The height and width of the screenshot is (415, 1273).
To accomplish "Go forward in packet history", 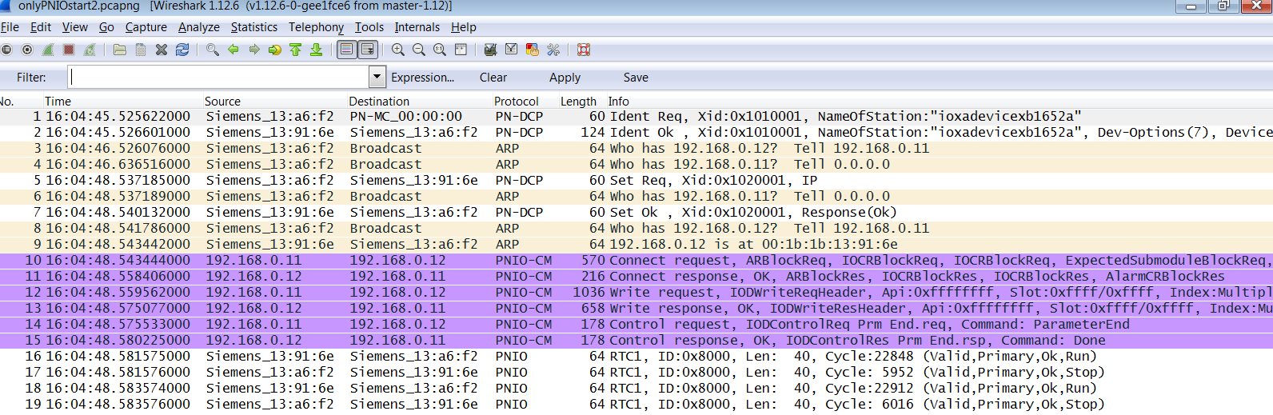I will (x=254, y=50).
